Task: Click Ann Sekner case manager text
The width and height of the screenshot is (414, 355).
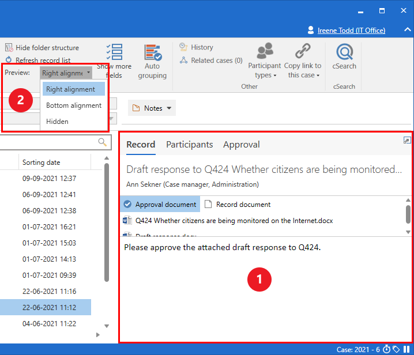Action: point(193,184)
